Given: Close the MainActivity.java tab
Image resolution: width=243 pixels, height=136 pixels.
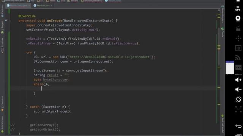Looking at the screenshot, I should (29, 6).
